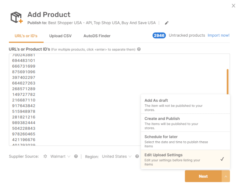Click the help icon beside United States region
The width and height of the screenshot is (238, 186).
coord(137,156)
